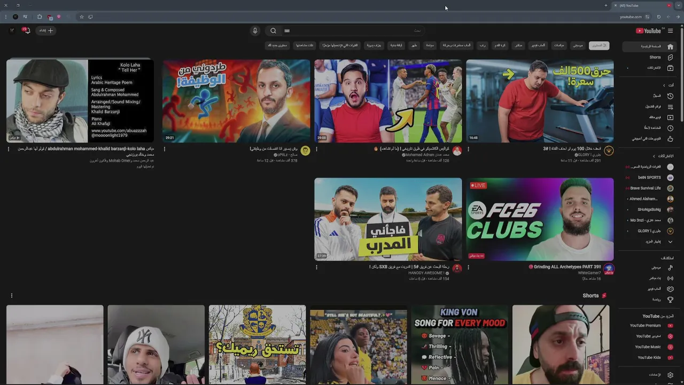Expand Show more (إظهار المزيد) subscriptions
Screen dimensions: 684x385
coord(650,242)
